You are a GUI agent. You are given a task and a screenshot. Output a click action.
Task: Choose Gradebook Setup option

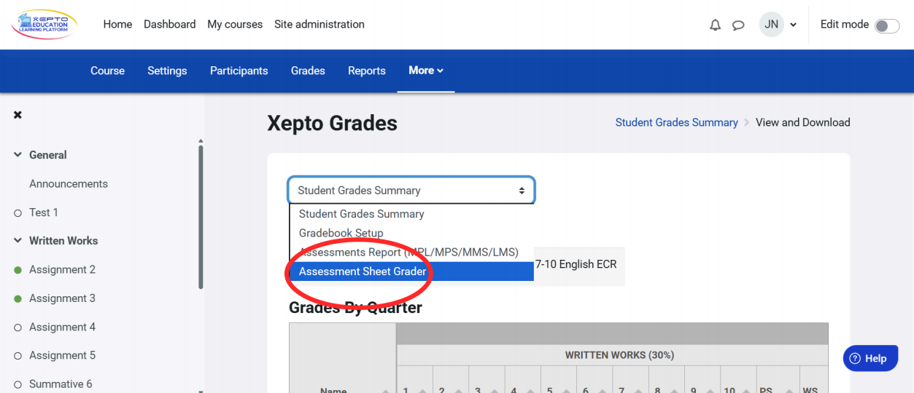pos(412,233)
